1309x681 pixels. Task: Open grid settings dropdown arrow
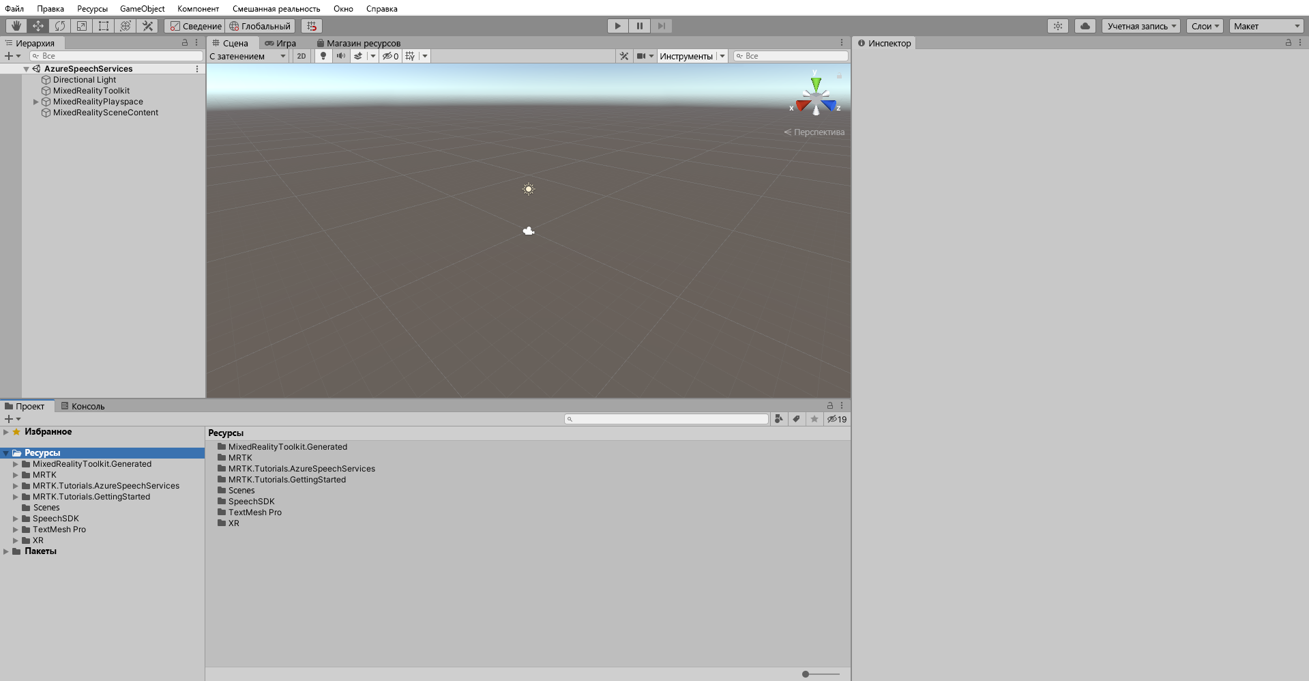(x=425, y=56)
